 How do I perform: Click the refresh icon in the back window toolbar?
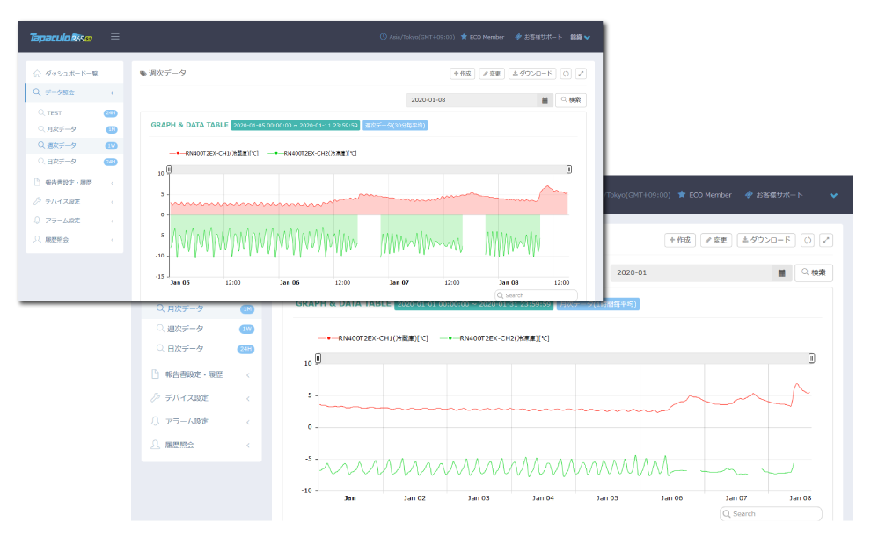coord(808,240)
